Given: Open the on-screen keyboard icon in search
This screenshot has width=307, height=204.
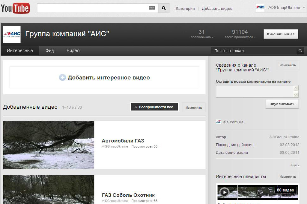Looking at the screenshot, I should click(x=152, y=8).
